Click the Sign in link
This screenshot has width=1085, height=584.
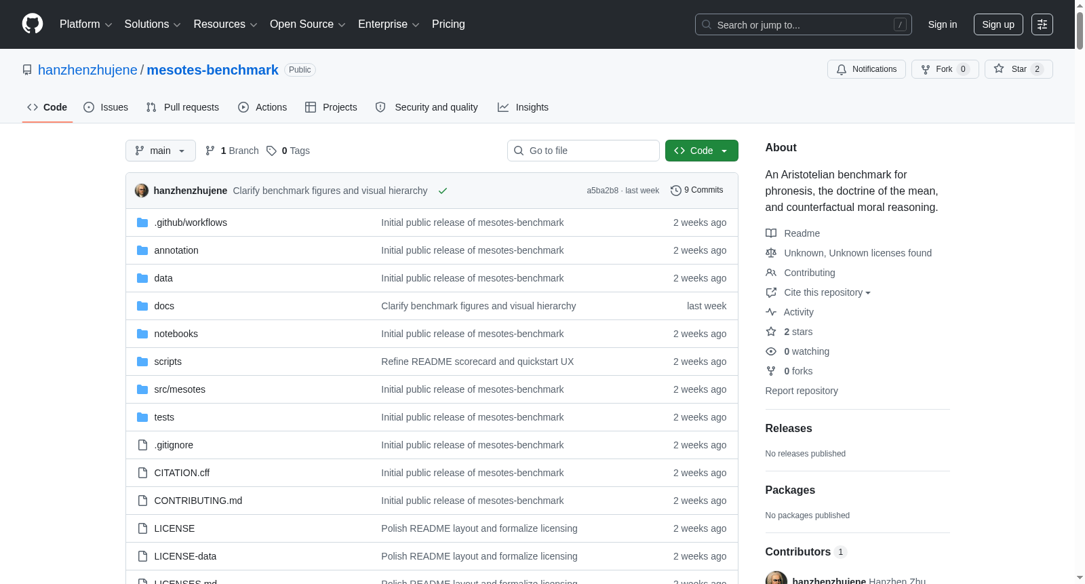[x=943, y=24]
